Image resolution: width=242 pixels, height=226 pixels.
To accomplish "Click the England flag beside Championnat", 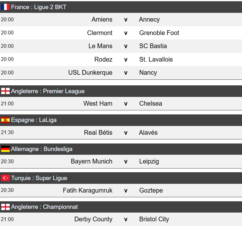I will coord(5,207).
